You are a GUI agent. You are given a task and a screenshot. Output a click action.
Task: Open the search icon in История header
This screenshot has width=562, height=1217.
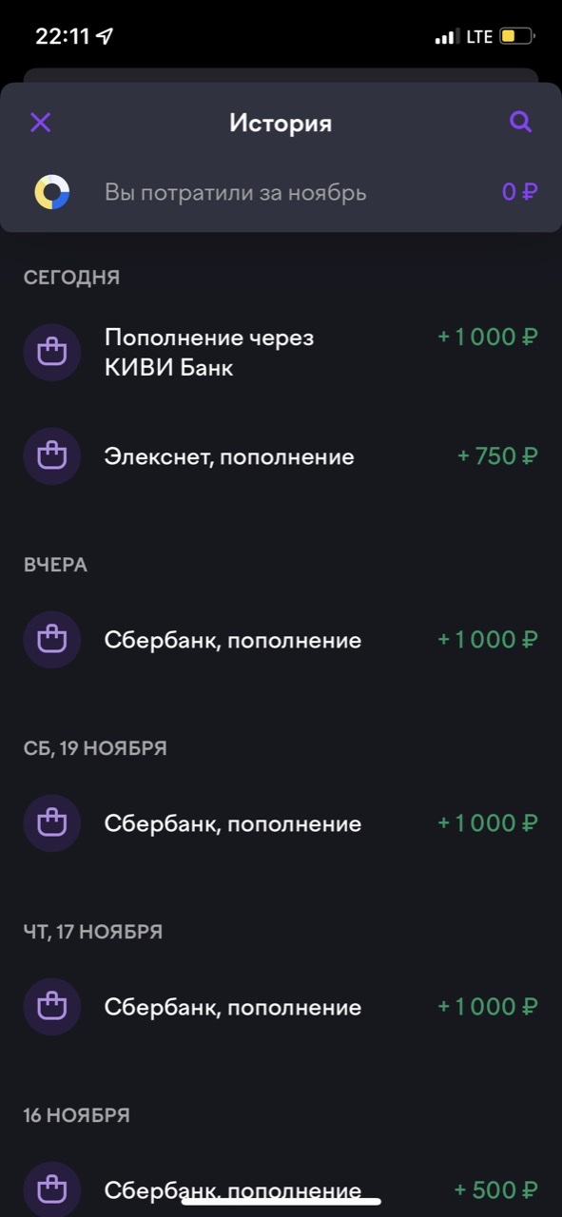point(519,122)
